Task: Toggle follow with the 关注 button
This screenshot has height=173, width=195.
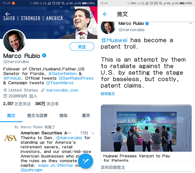Action: [x=82, y=47]
